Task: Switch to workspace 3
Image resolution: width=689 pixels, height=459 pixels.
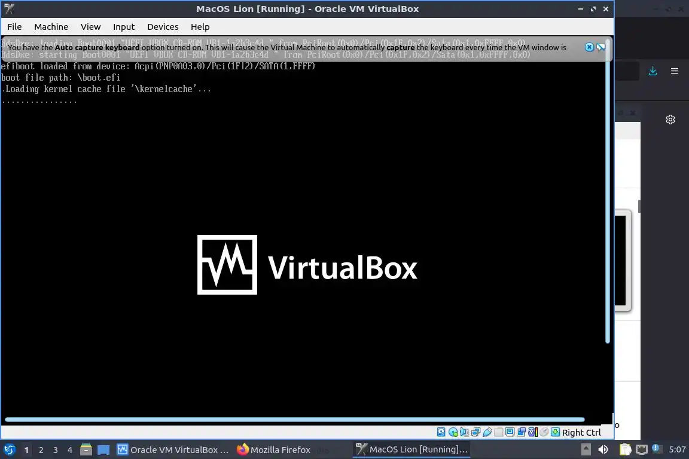Action: pyautogui.click(x=56, y=450)
